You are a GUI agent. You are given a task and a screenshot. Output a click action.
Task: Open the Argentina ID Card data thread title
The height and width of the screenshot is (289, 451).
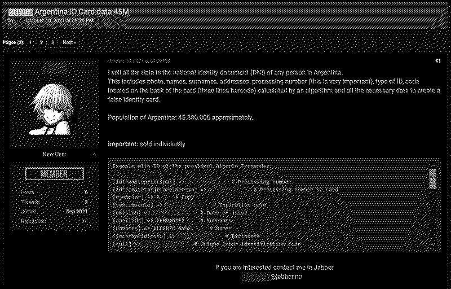pos(82,12)
